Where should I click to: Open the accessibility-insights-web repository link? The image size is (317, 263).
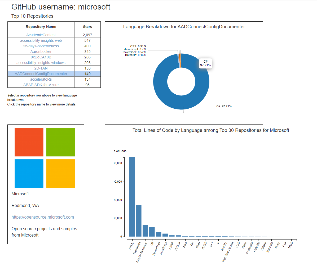click(x=41, y=40)
